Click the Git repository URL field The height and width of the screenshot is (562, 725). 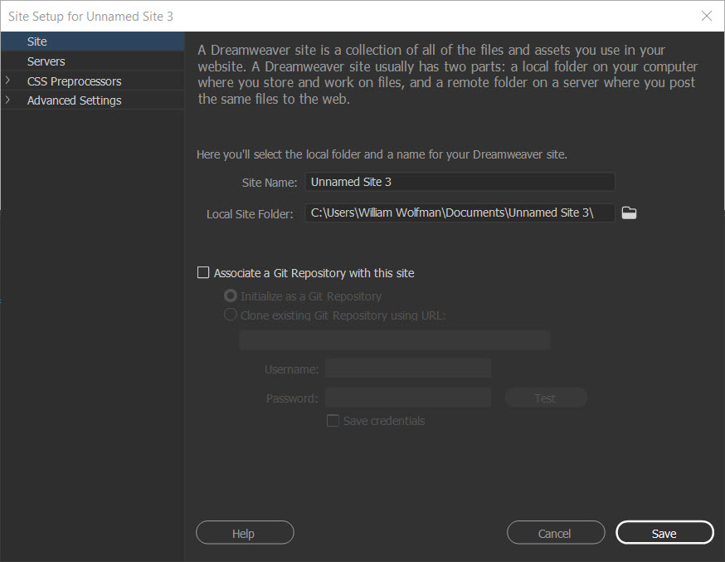point(395,340)
